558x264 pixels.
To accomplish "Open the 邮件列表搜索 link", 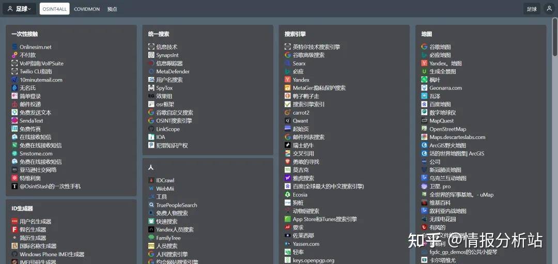I will pos(308,137).
